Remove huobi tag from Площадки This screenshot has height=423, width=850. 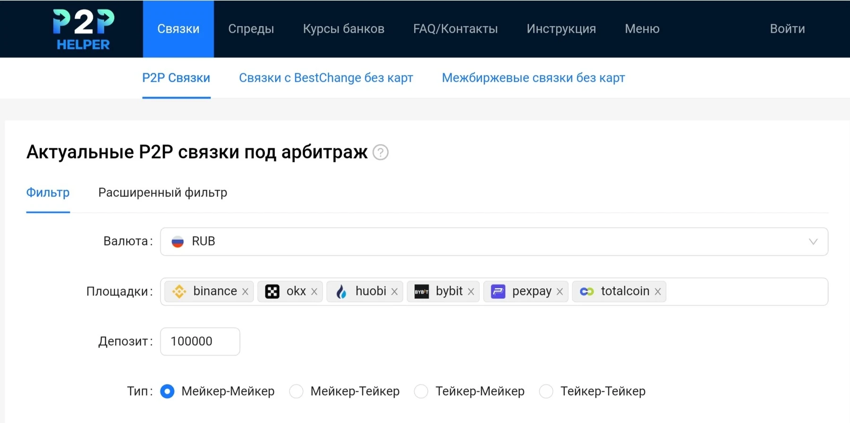coord(394,292)
